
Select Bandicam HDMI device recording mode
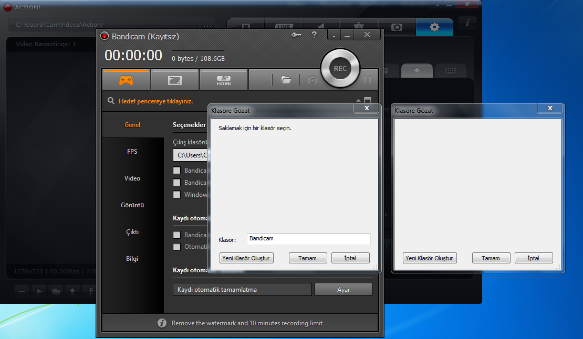point(223,80)
